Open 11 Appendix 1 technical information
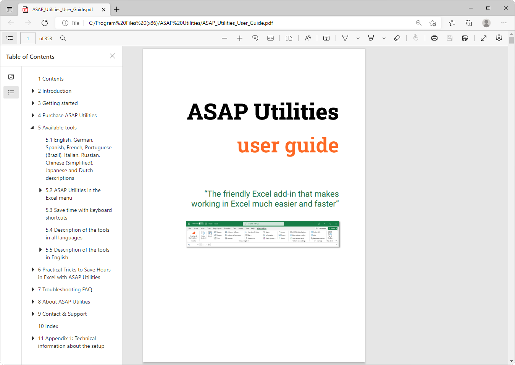This screenshot has width=515, height=365. coord(71,342)
